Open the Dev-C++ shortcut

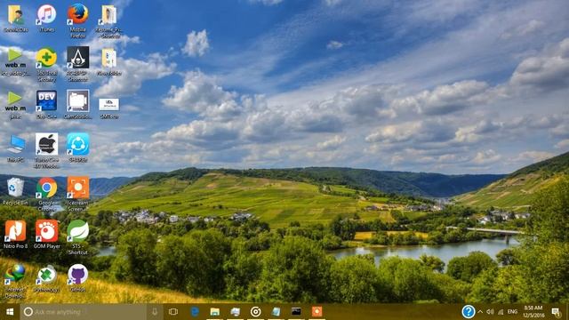click(46, 105)
